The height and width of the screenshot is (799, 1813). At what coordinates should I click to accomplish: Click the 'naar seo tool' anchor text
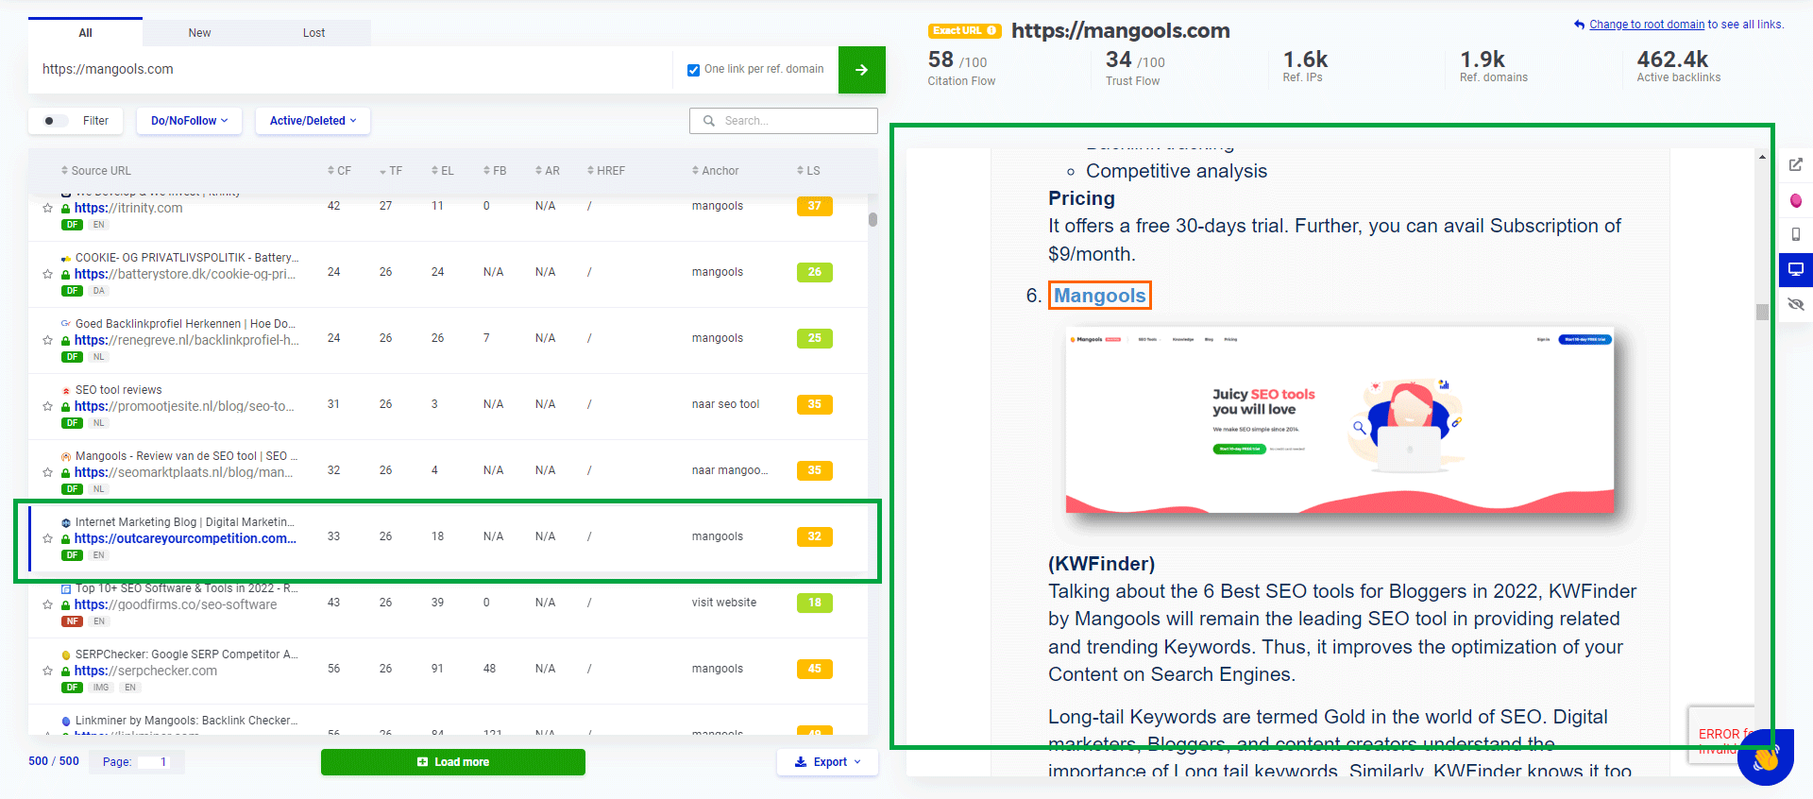(725, 404)
